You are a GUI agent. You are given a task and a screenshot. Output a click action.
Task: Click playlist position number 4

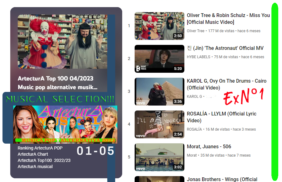(x=129, y=124)
